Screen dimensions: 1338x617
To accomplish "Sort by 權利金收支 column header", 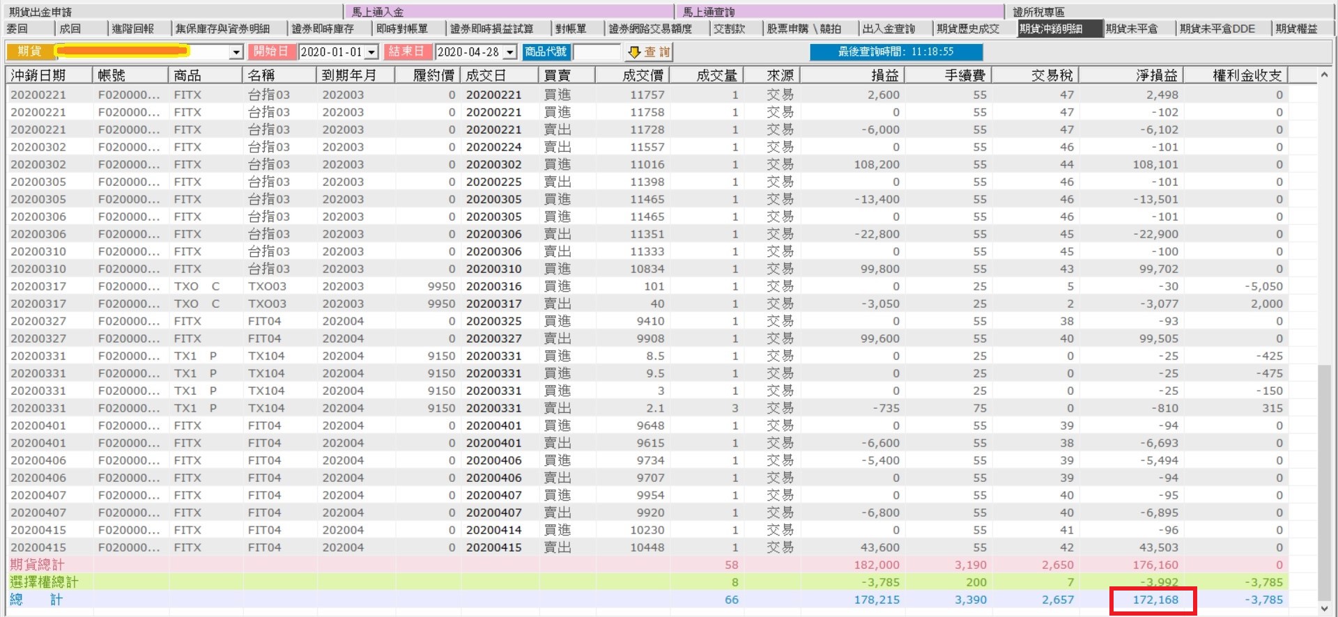I will [x=1236, y=75].
